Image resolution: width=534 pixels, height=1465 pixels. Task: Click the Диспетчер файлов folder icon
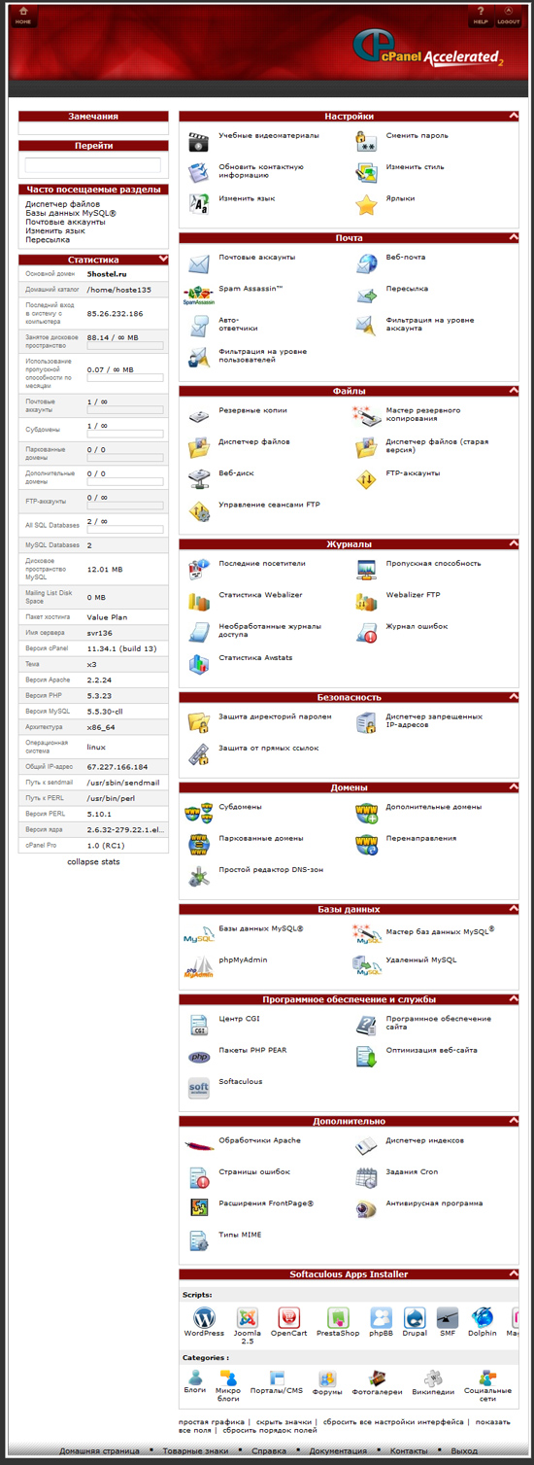click(x=199, y=448)
